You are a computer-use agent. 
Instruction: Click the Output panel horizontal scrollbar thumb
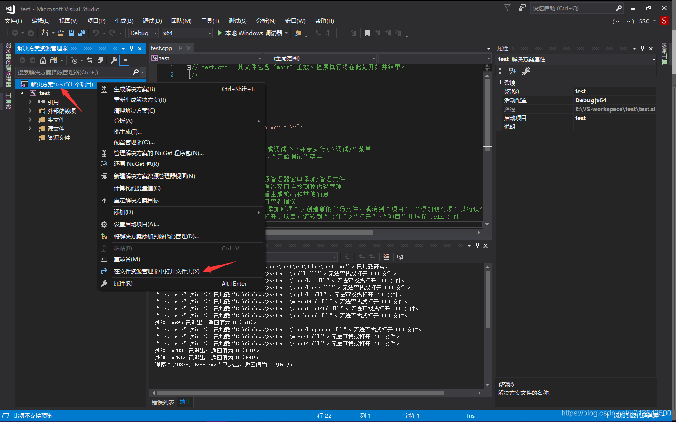(x=300, y=393)
